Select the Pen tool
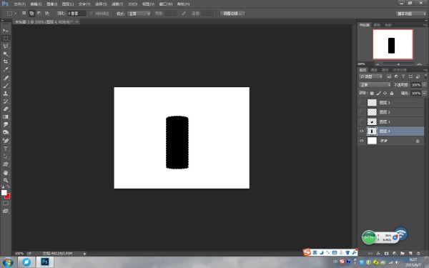The image size is (429, 268). 6,141
